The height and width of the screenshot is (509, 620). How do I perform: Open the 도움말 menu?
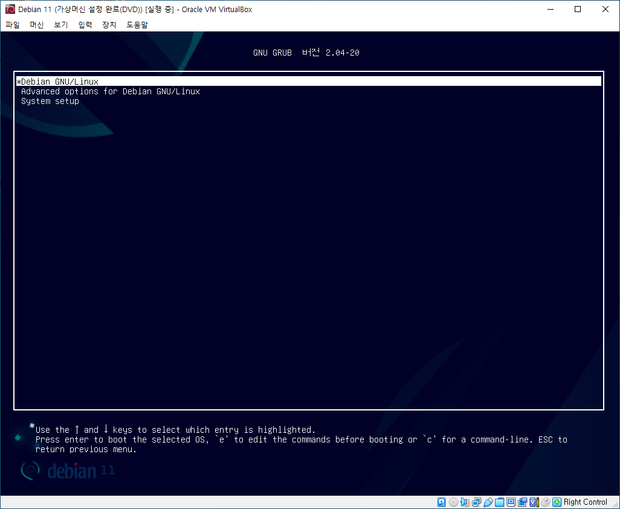[x=137, y=25]
